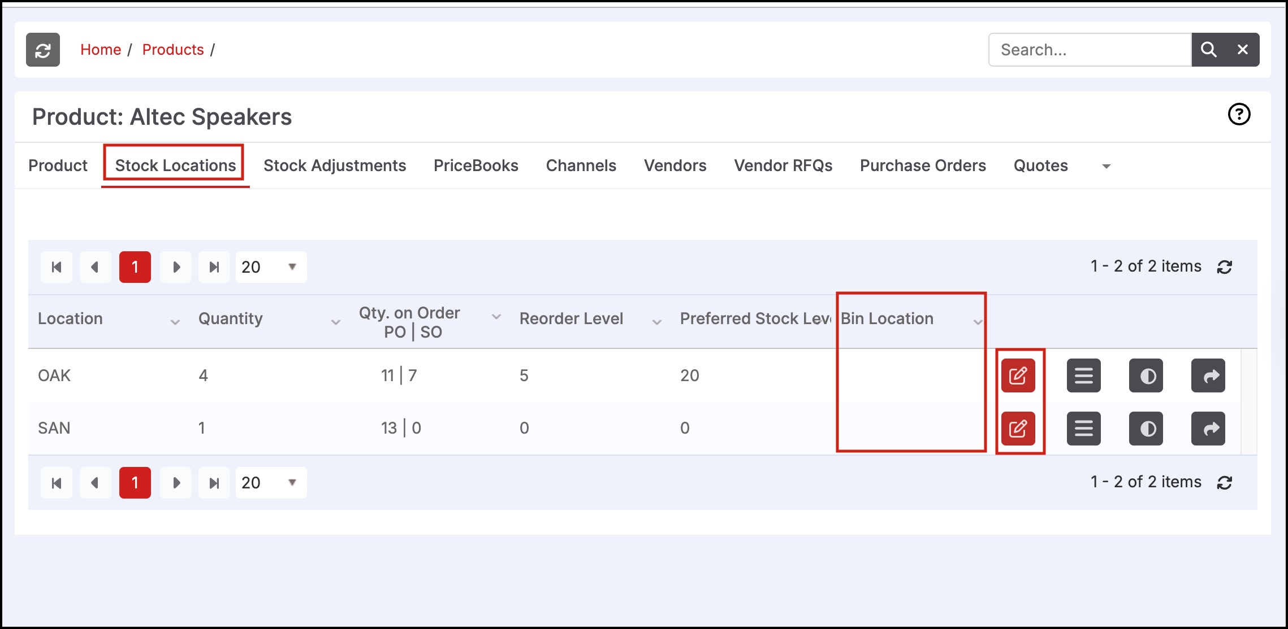Open the Stock Adjustments tab
Image resolution: width=1288 pixels, height=629 pixels.
point(335,165)
